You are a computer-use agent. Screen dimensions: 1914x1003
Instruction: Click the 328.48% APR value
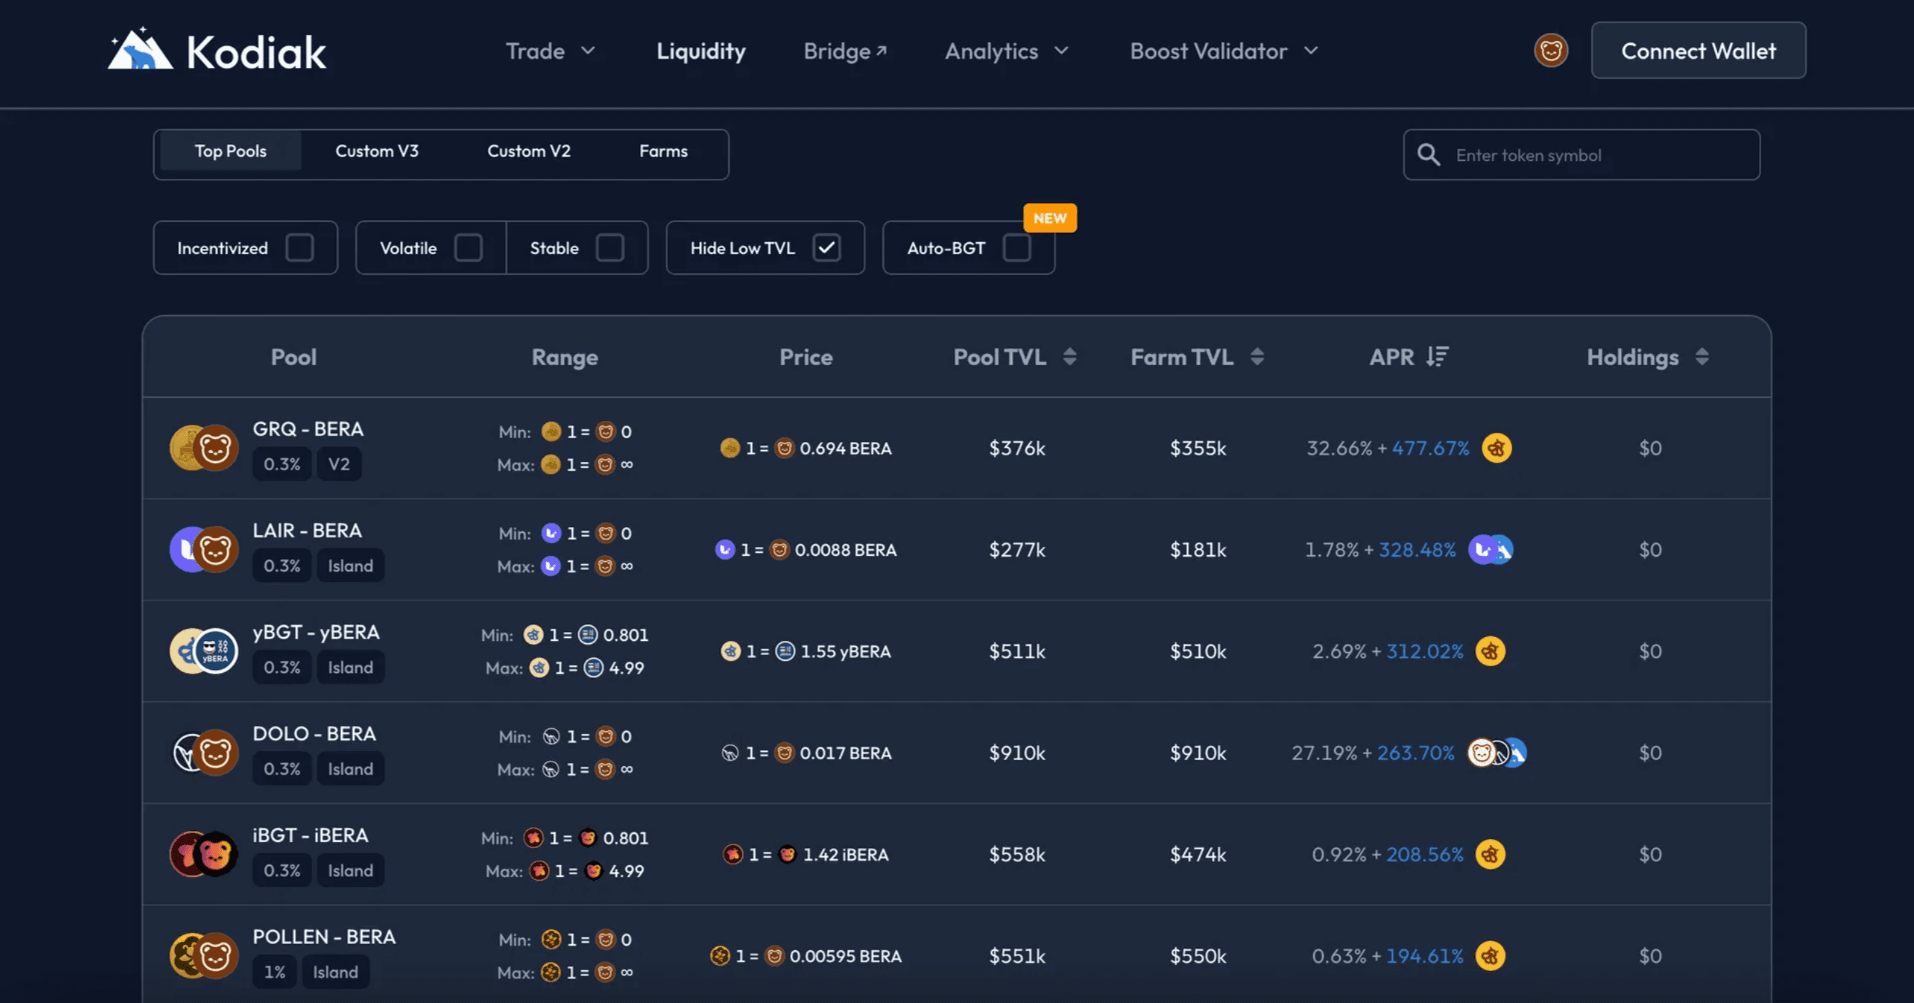tap(1418, 549)
